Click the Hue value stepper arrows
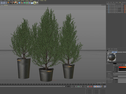Viewport: 126px width, 94px height. (x=118, y=67)
